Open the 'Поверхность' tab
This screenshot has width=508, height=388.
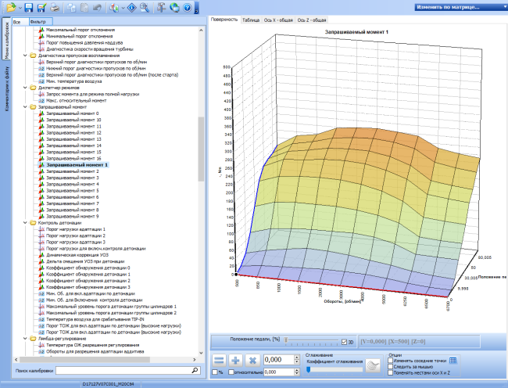pyautogui.click(x=224, y=20)
